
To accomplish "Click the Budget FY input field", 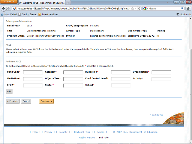I will [121, 72].
